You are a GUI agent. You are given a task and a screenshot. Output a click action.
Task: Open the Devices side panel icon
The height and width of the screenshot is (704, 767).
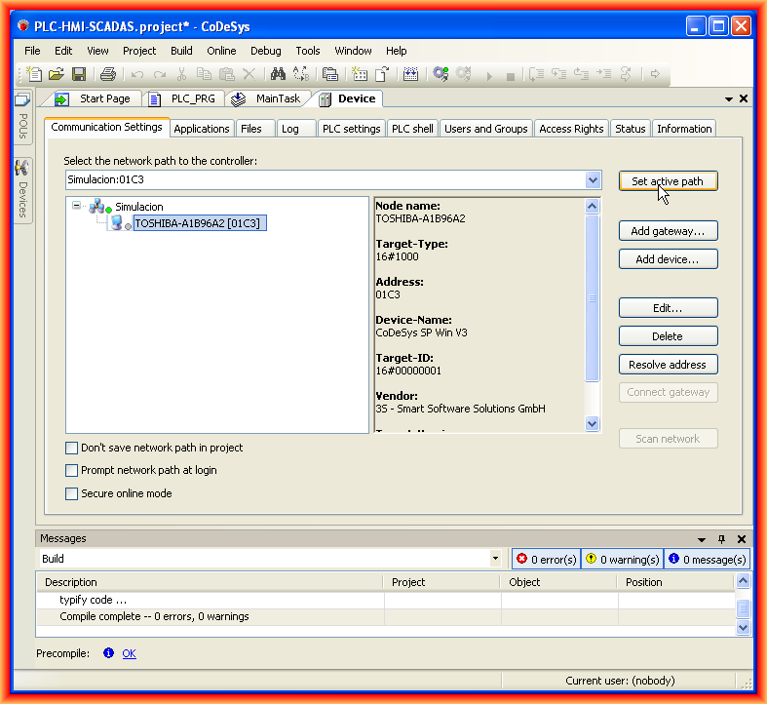[x=21, y=188]
